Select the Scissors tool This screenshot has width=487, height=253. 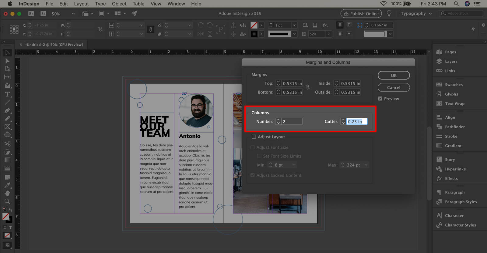tap(7, 144)
